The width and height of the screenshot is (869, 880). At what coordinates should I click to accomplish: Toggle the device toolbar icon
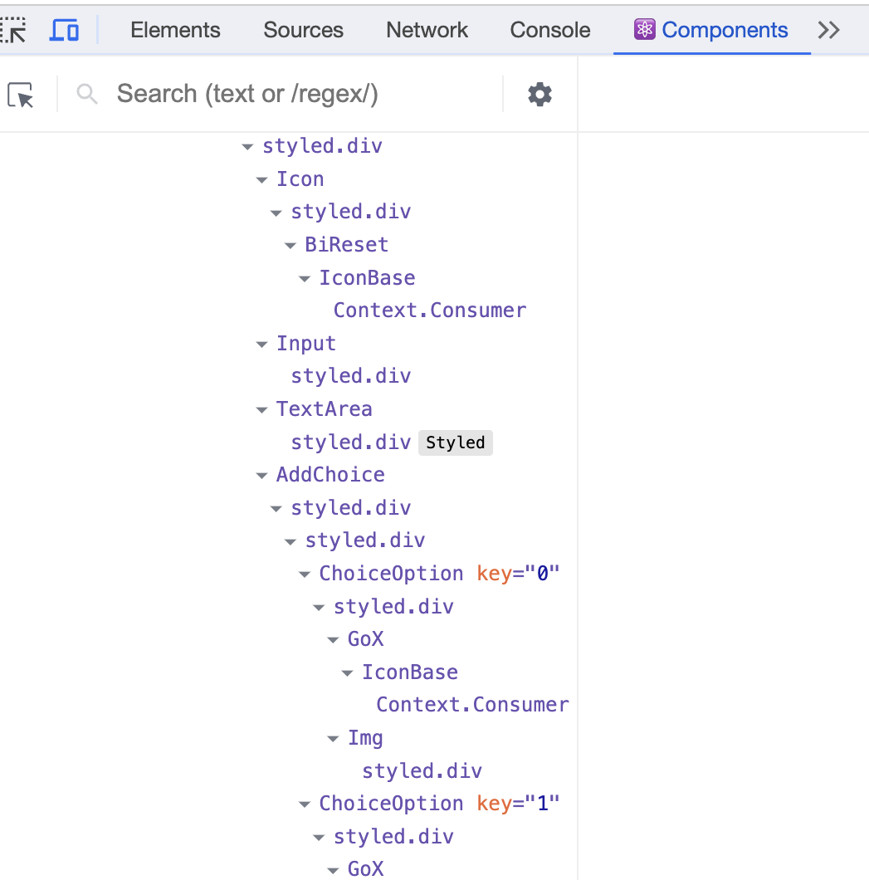click(64, 30)
